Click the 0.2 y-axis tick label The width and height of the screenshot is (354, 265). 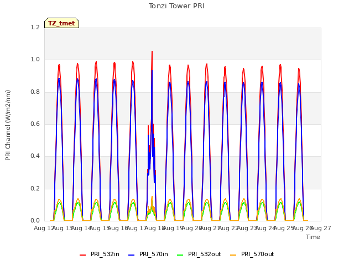pos(35,188)
